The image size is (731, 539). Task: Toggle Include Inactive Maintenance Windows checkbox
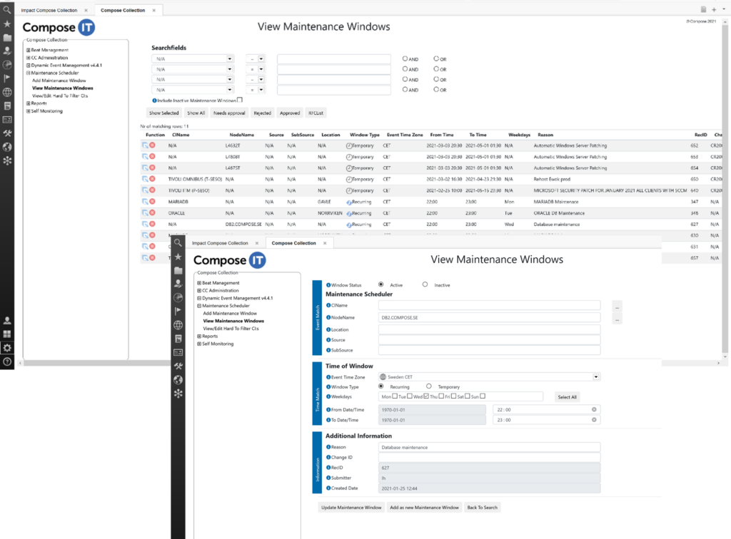pyautogui.click(x=240, y=100)
